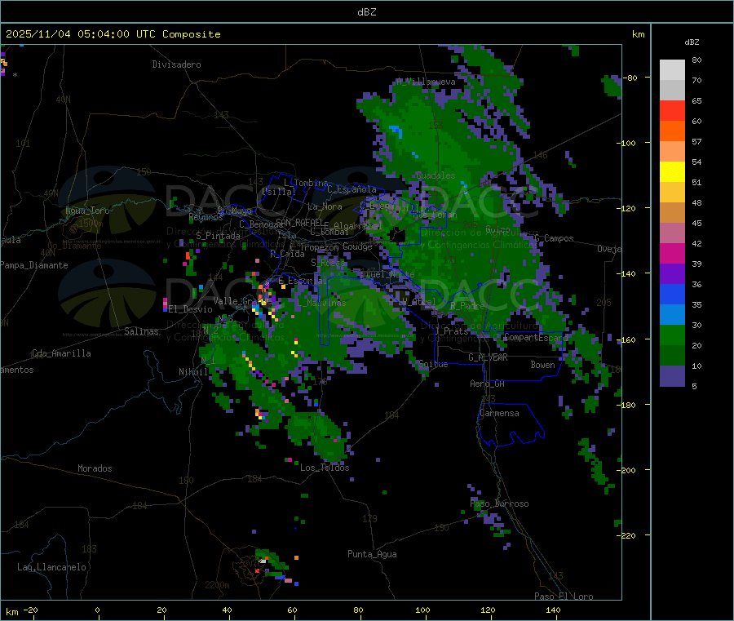Click the 'Goudge' map label
734x621 pixels.
coord(357,246)
